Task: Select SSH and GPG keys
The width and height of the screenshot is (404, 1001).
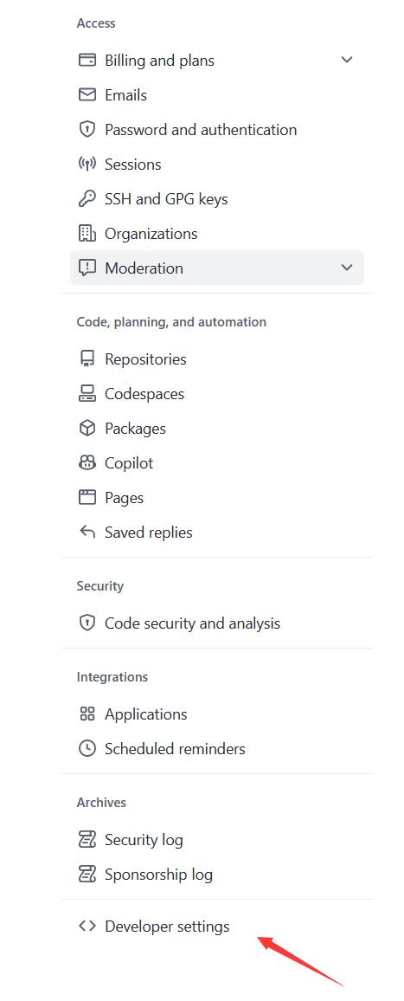Action: pos(217,198)
